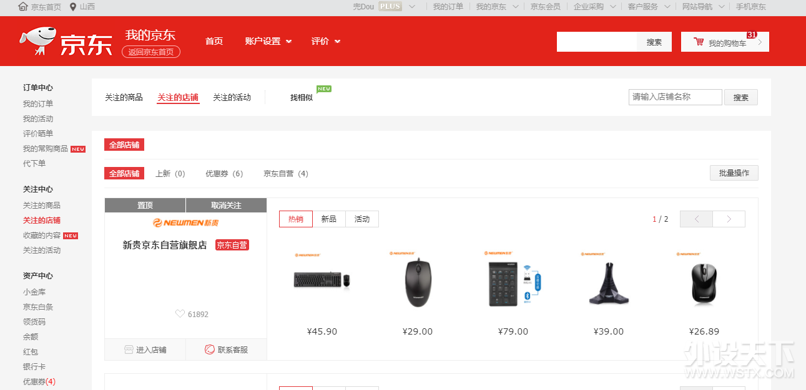Image resolution: width=806 pixels, height=390 pixels.
Task: Go to next product page arrow
Action: (x=729, y=219)
